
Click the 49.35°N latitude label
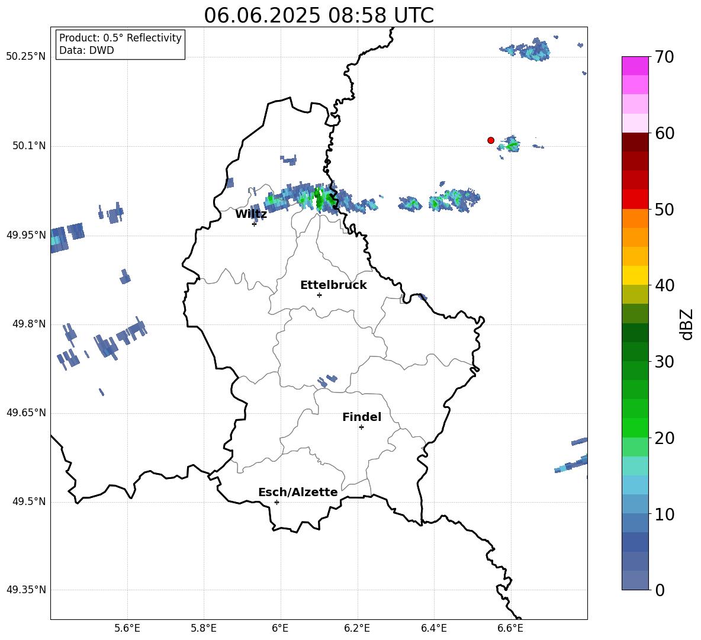26,590
